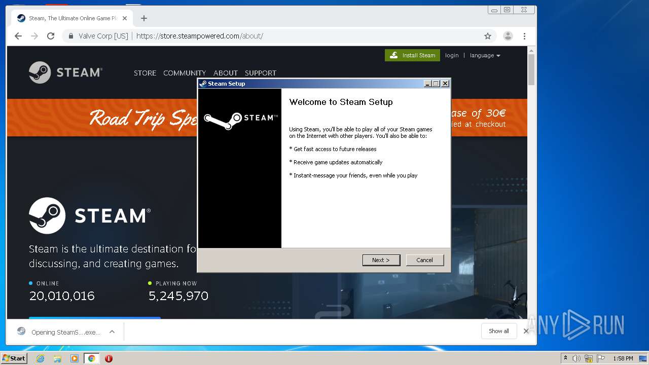Open Chrome three-dot menu

[524, 36]
